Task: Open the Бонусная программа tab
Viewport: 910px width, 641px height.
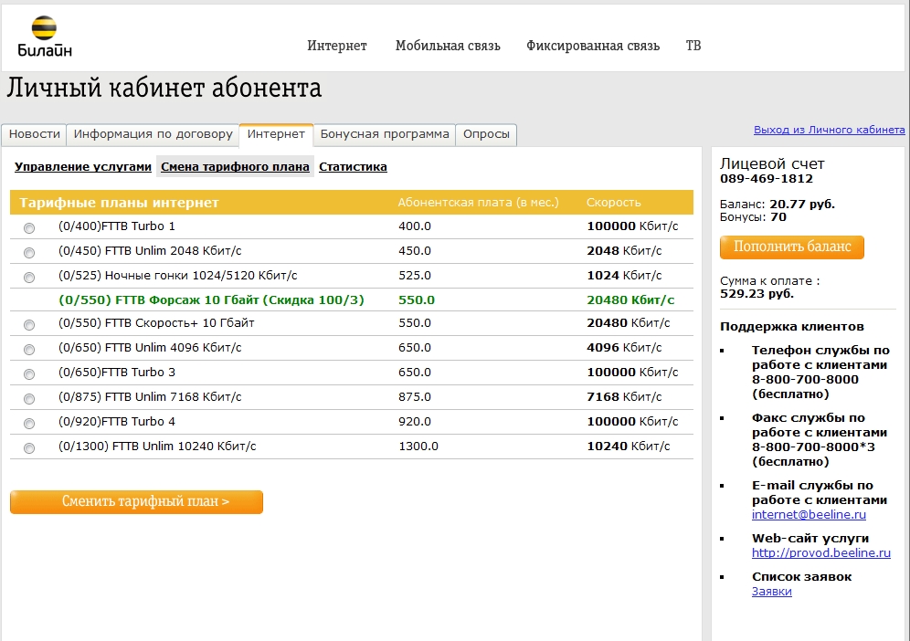Action: click(385, 134)
